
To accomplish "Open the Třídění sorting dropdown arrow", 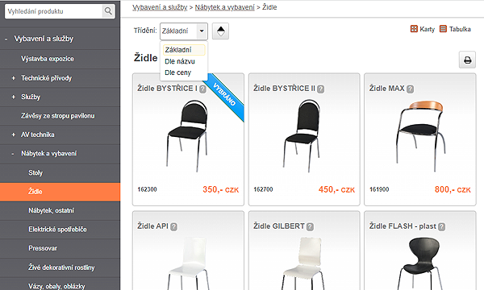I will pos(202,31).
